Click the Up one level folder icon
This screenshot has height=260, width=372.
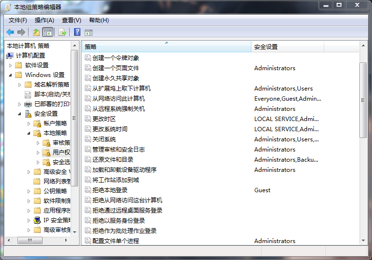pos(36,32)
